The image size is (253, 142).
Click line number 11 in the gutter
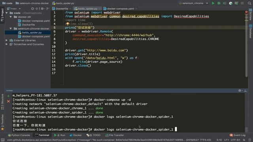[x=54, y=50]
